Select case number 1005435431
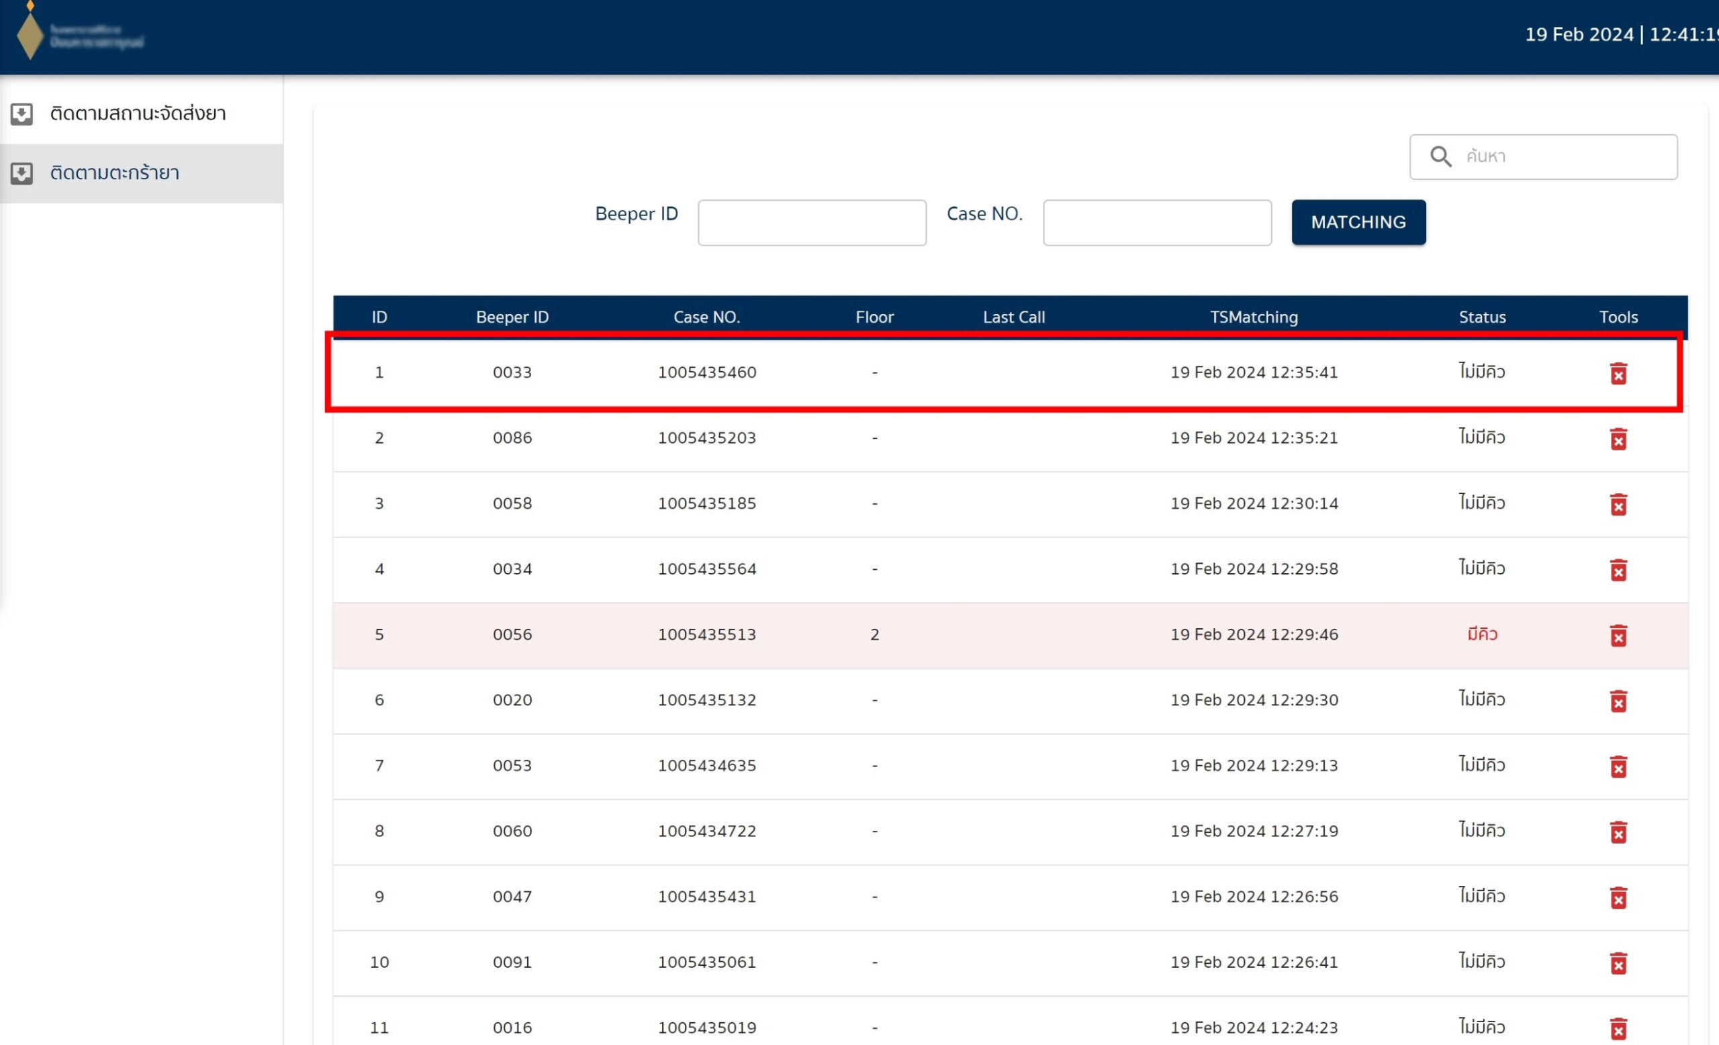Image resolution: width=1719 pixels, height=1045 pixels. pyautogui.click(x=706, y=897)
